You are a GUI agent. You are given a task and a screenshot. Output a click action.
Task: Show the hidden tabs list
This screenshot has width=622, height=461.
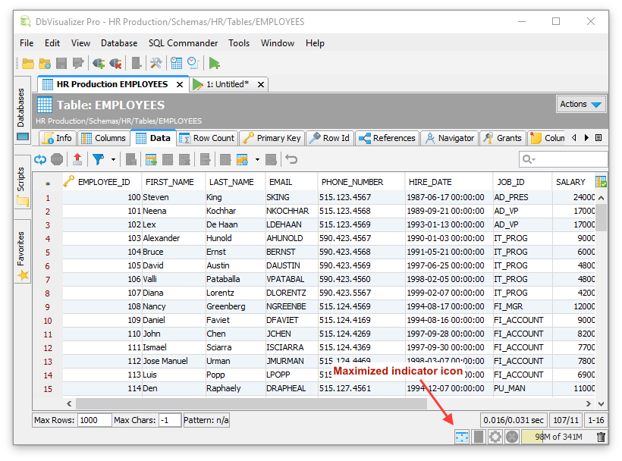click(x=598, y=138)
